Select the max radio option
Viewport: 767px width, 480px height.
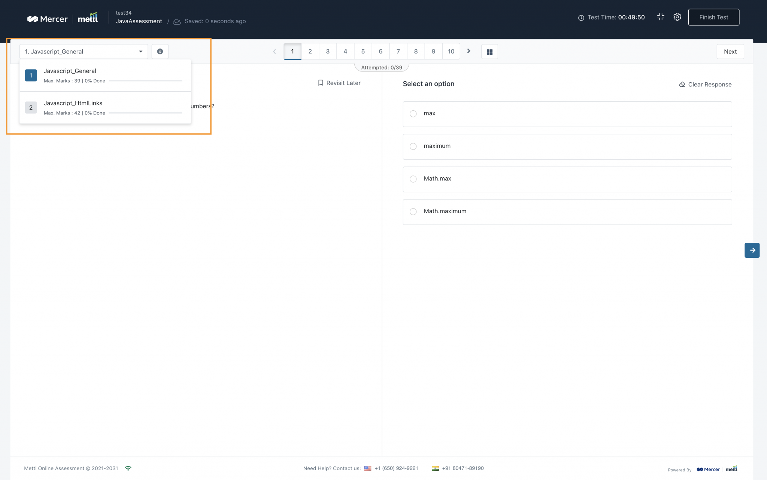point(413,114)
